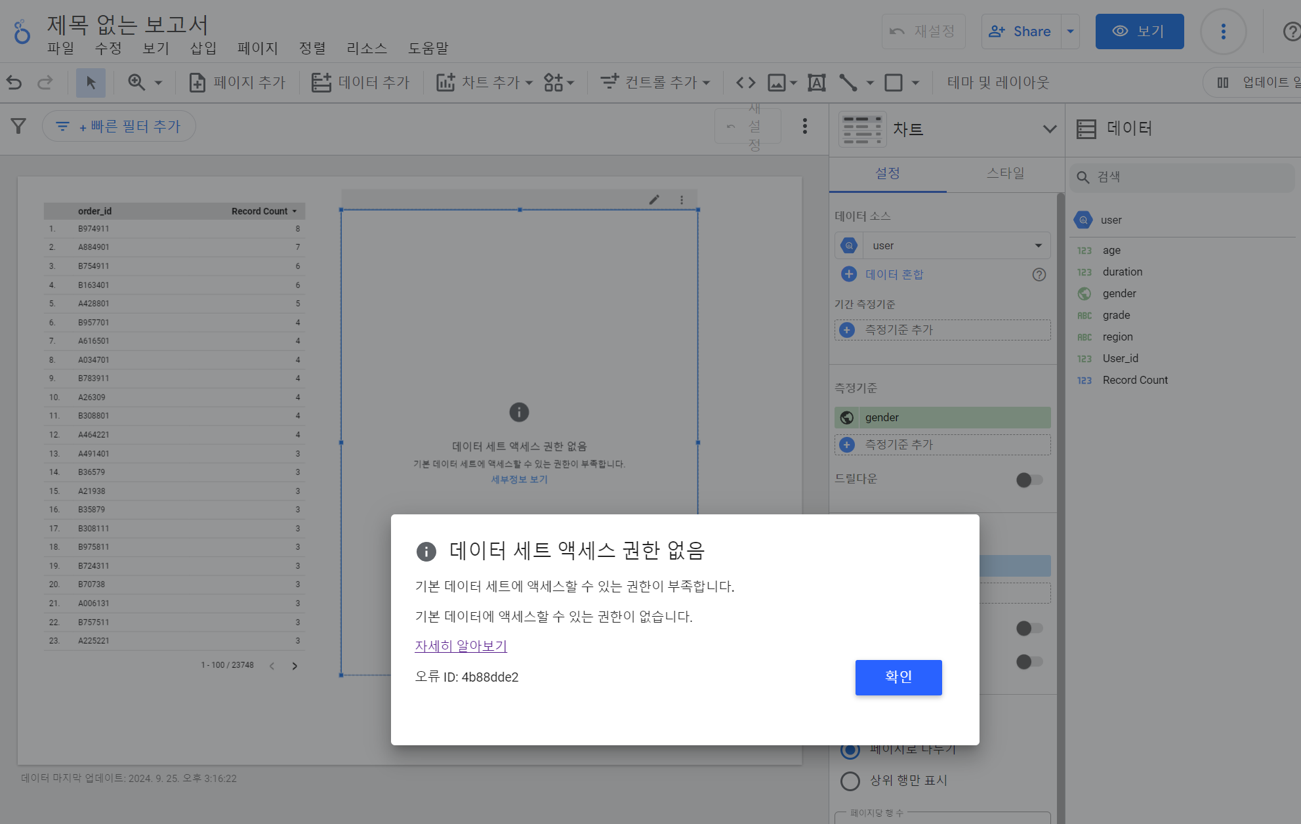Switch to the 스타일 tab
Viewport: 1301px width, 824px height.
point(1005,173)
